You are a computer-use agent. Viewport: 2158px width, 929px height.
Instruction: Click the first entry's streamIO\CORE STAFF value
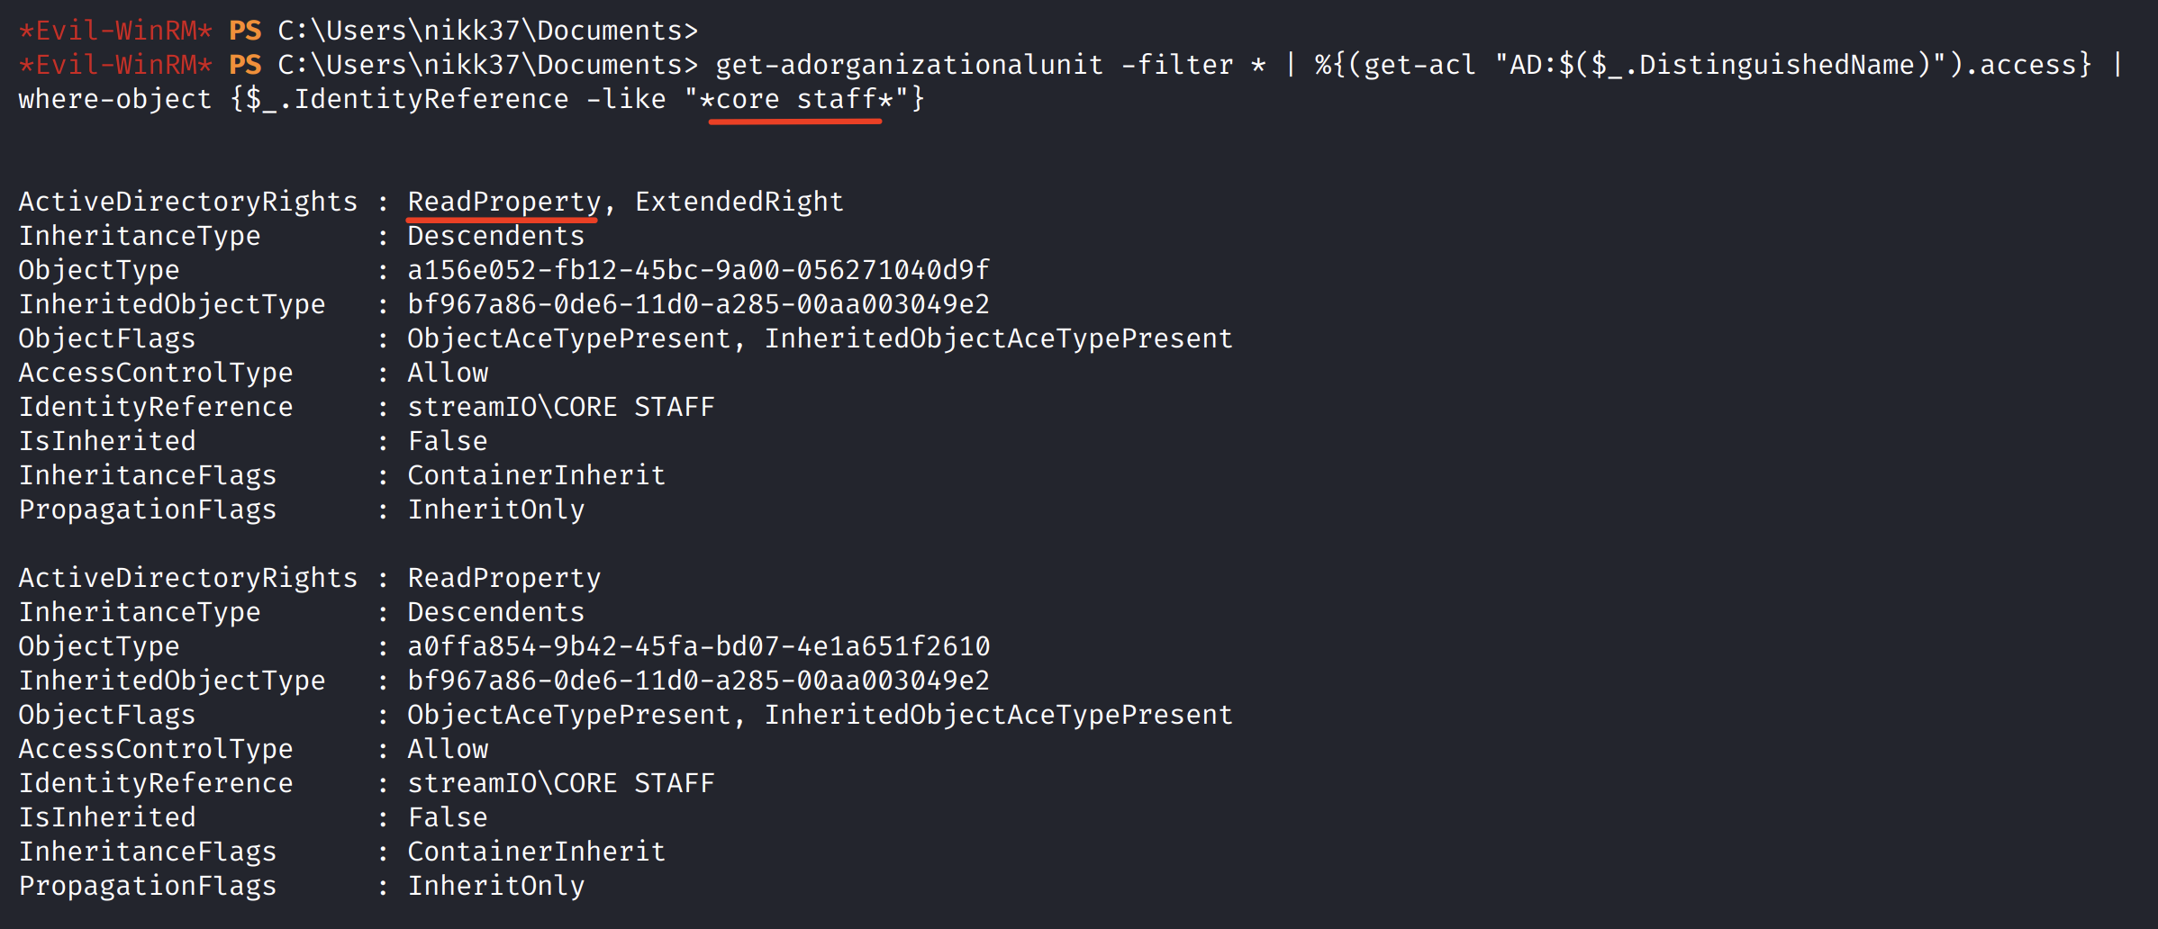(560, 407)
